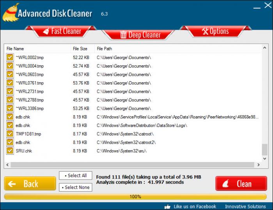Click the broom logo icon
Image resolution: width=273 pixels, height=210 pixels.
point(10,13)
